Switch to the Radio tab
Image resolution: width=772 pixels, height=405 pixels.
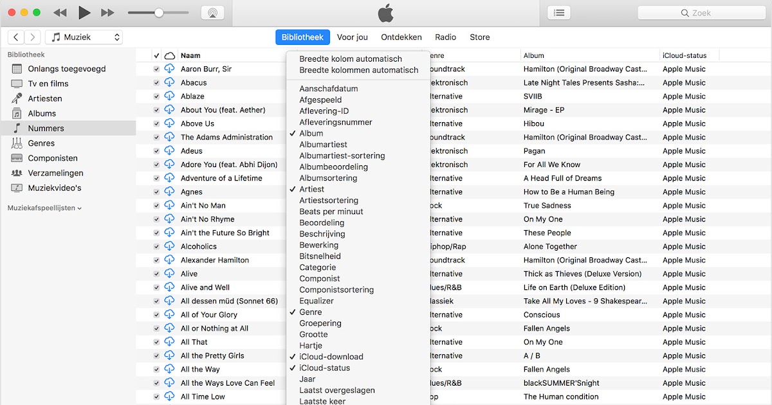445,37
